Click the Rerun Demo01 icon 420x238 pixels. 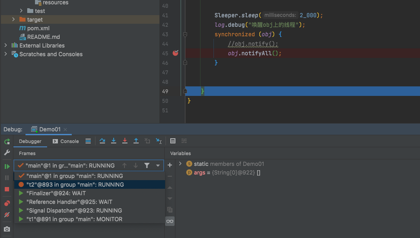pyautogui.click(x=7, y=142)
